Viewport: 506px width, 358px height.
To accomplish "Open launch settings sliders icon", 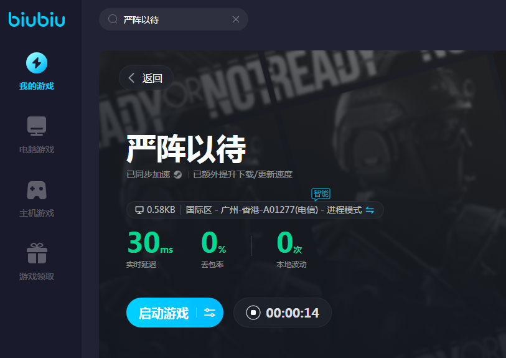I will tap(210, 313).
